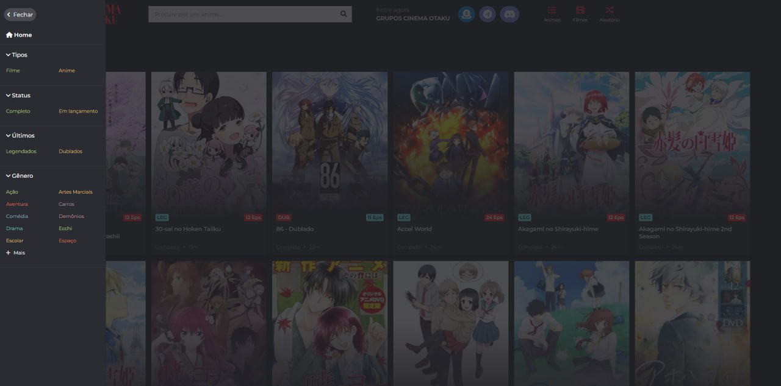
Task: Show latest Legendados
Action: pyautogui.click(x=21, y=152)
